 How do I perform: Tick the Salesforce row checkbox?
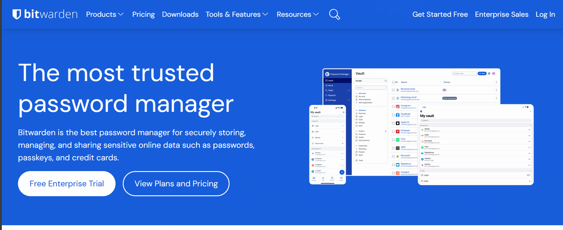point(393,165)
